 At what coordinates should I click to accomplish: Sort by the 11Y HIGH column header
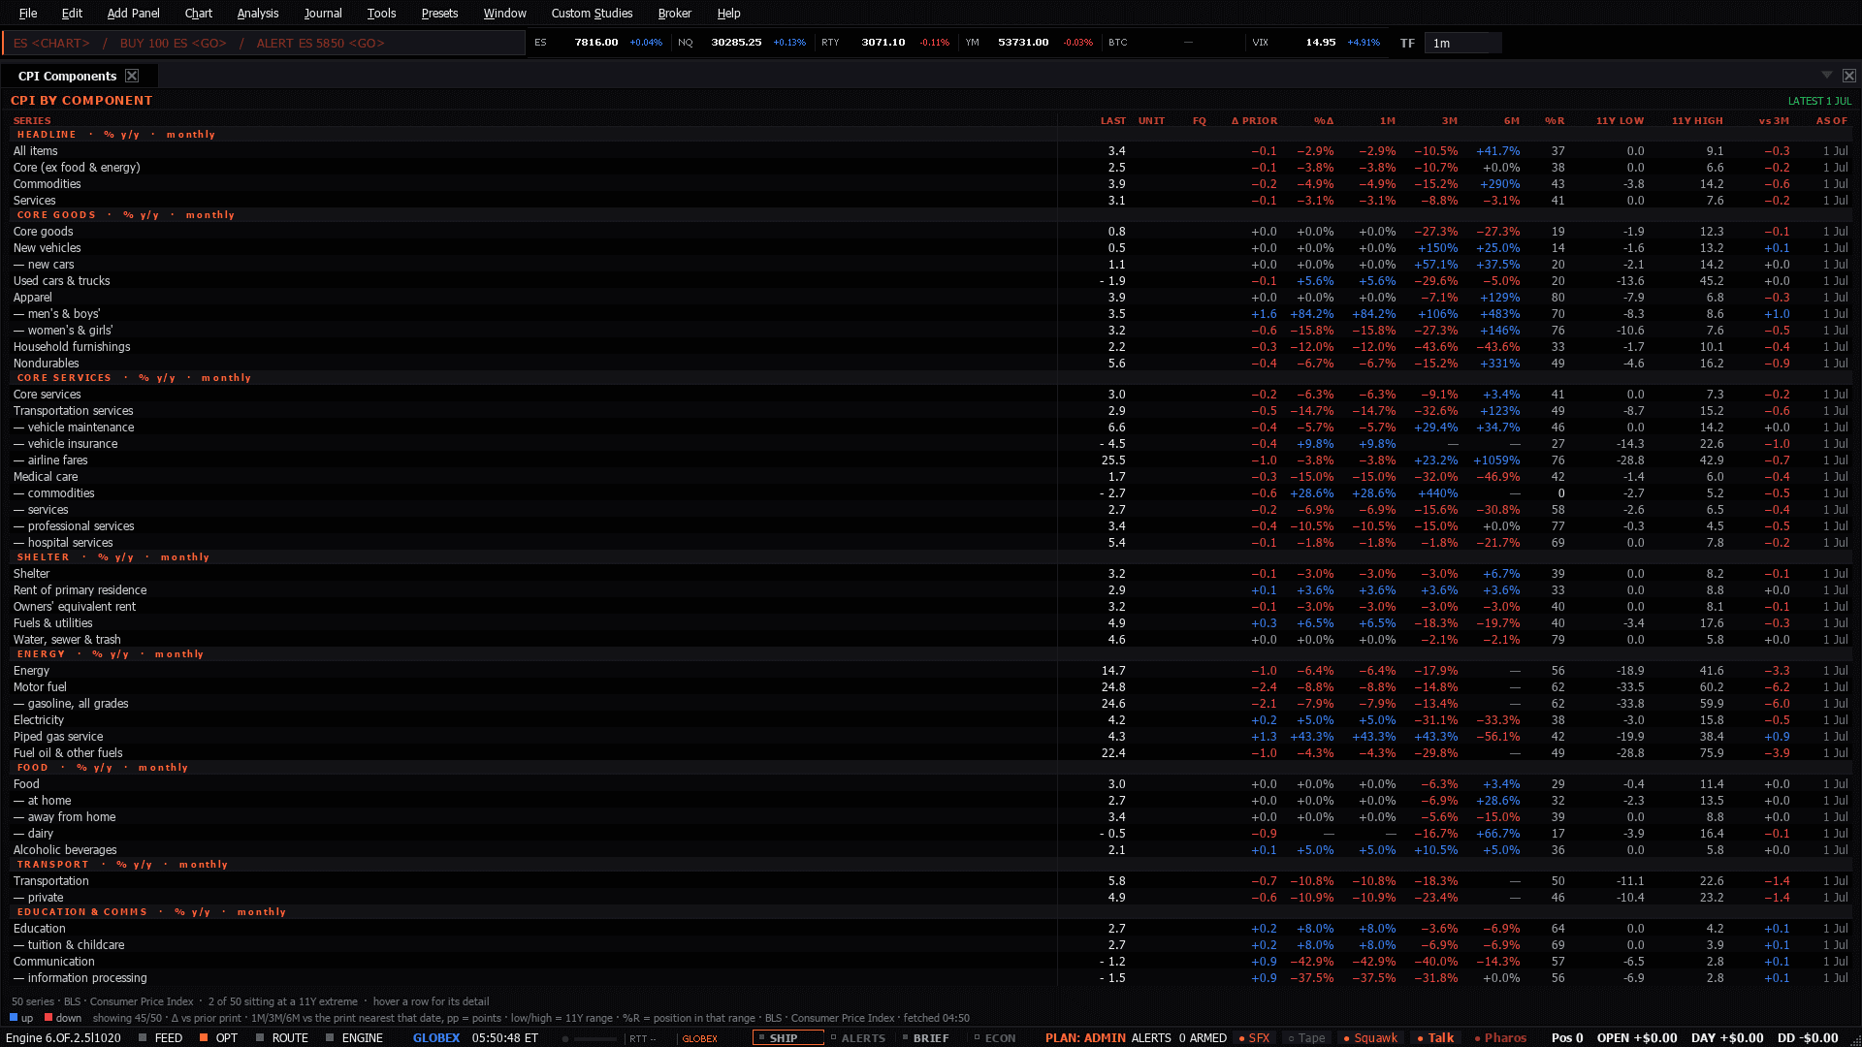coord(1697,121)
